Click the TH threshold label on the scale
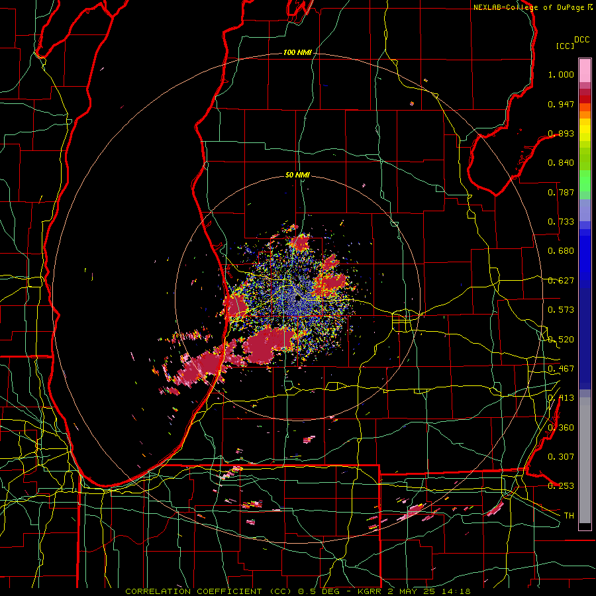This screenshot has width=596, height=596. 569,516
